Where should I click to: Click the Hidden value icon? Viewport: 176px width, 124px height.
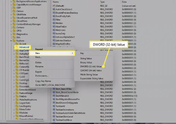pos(54,23)
